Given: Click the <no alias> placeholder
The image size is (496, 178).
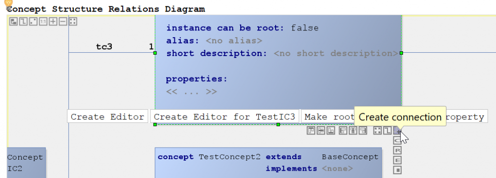Looking at the screenshot, I should click(234, 41).
